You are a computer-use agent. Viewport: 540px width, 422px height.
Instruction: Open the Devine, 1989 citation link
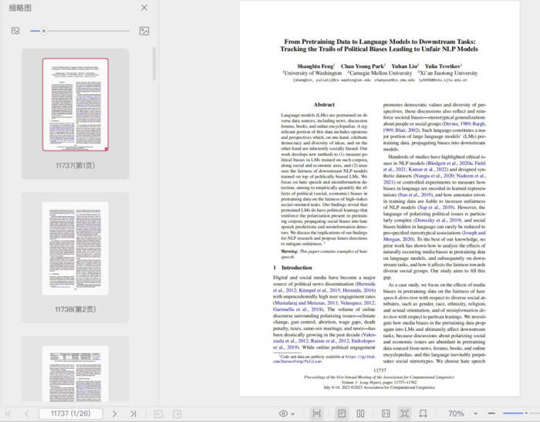point(456,123)
